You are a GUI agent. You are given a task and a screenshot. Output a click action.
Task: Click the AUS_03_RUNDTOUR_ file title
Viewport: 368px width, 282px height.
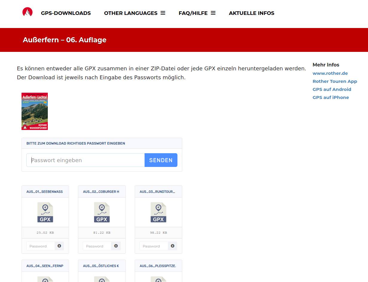[157, 192]
